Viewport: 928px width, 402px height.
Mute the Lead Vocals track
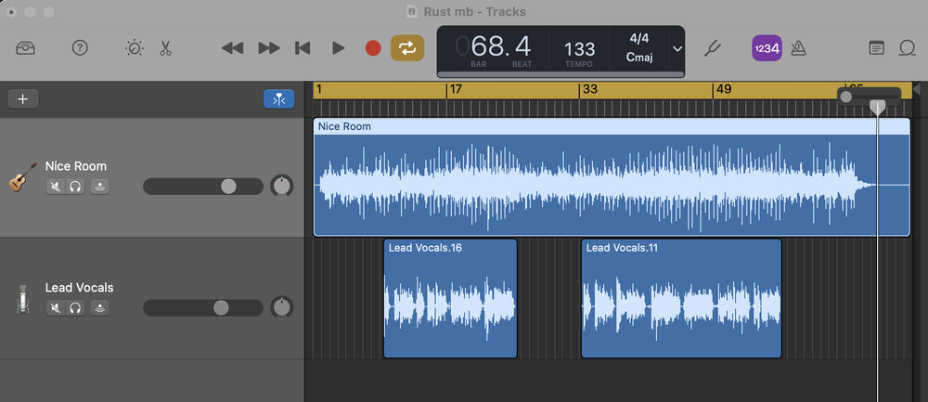56,307
